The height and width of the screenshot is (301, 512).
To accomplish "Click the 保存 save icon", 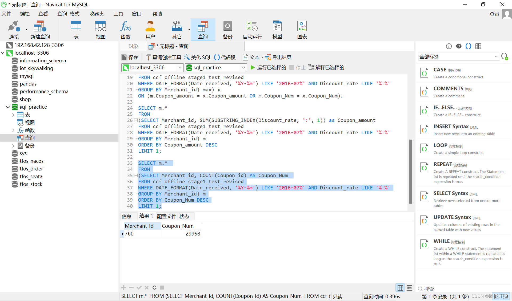I will pyautogui.click(x=130, y=57).
